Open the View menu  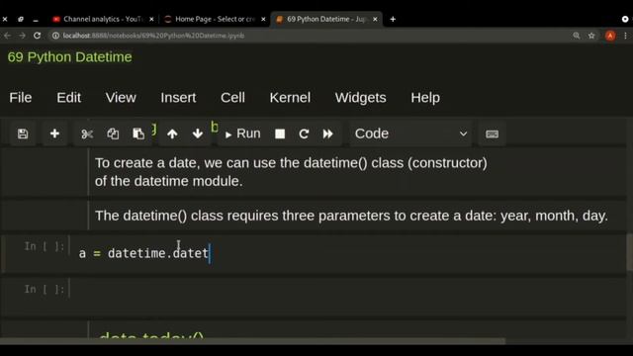click(x=121, y=97)
